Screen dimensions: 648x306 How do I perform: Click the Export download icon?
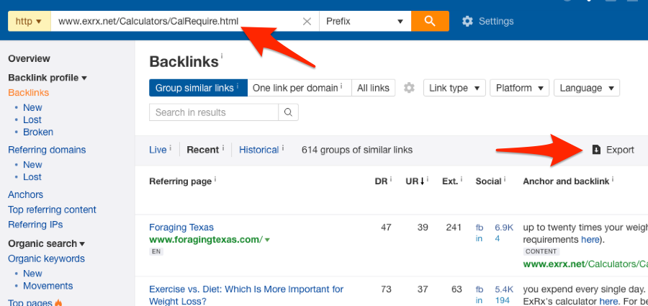pos(596,150)
